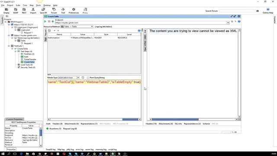Open the File menu
Image resolution: width=277 pixels, height=156 pixels.
(x=3, y=5)
